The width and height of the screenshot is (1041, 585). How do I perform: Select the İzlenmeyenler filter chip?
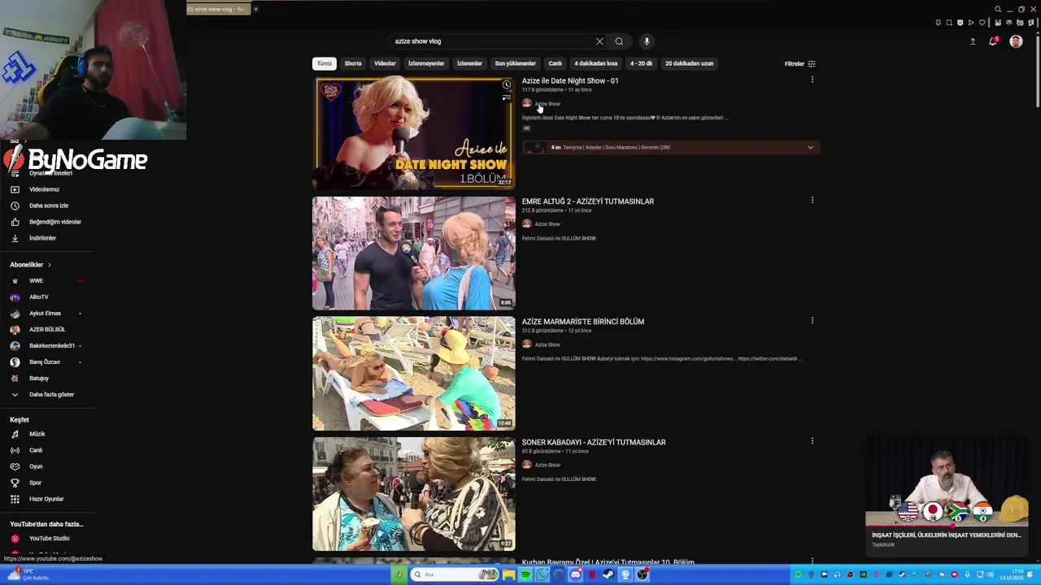tap(426, 63)
